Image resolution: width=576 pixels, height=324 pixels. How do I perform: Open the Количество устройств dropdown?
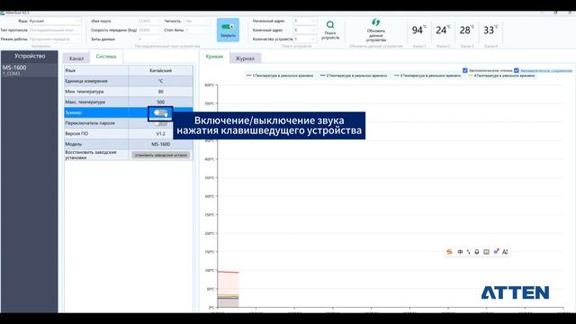pyautogui.click(x=305, y=39)
